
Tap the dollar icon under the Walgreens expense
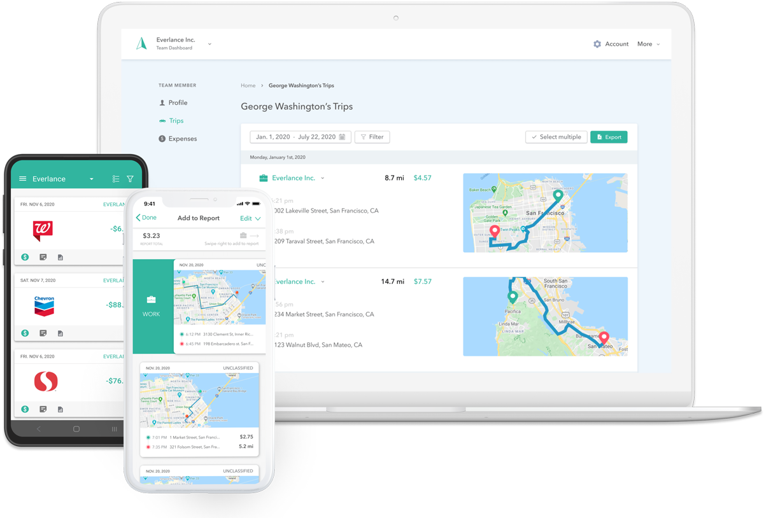point(25,257)
